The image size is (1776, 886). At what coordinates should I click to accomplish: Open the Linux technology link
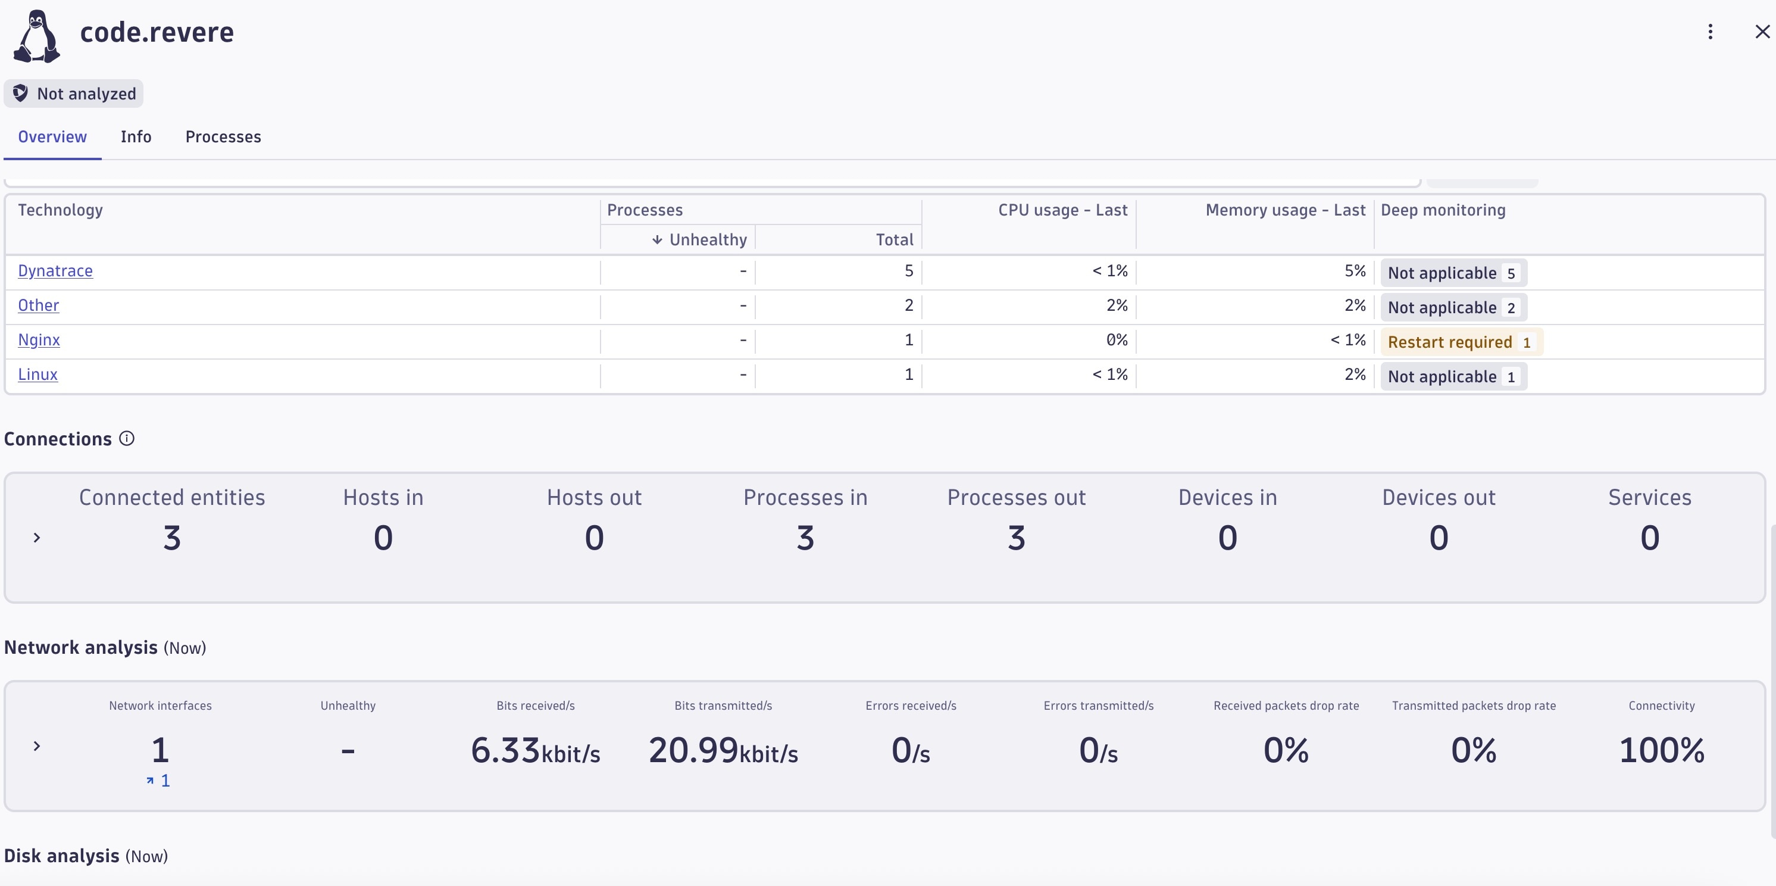point(38,375)
